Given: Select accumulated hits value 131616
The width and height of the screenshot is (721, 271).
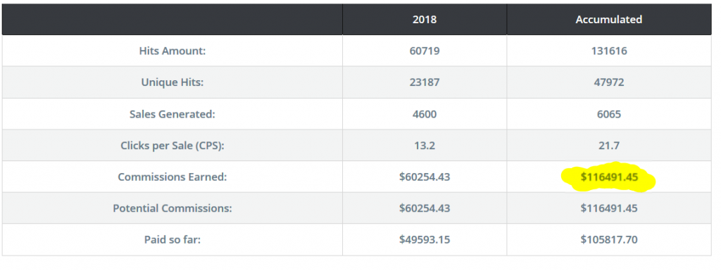Looking at the screenshot, I should (609, 51).
